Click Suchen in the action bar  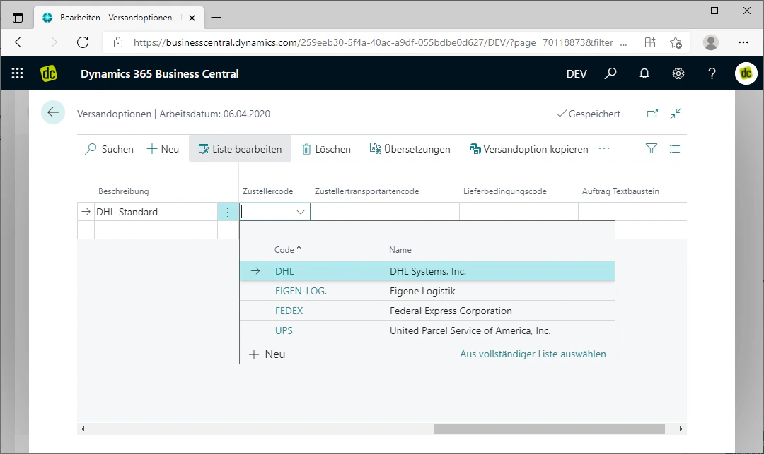point(109,149)
